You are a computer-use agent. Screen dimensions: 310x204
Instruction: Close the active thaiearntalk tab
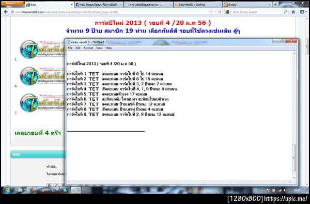(x=72, y=5)
